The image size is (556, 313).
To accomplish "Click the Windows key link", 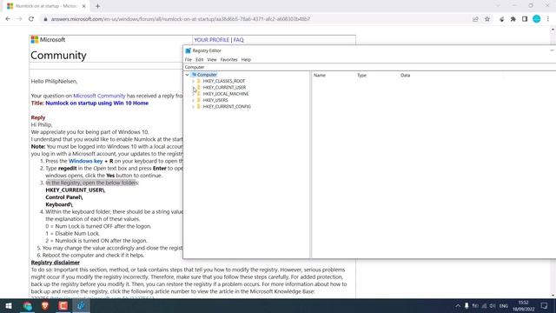I will coord(85,161).
